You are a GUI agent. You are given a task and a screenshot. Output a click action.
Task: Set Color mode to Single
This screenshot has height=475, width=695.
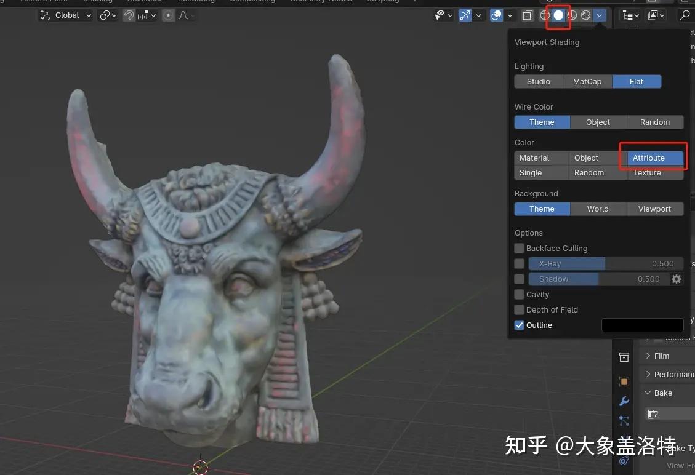point(541,173)
